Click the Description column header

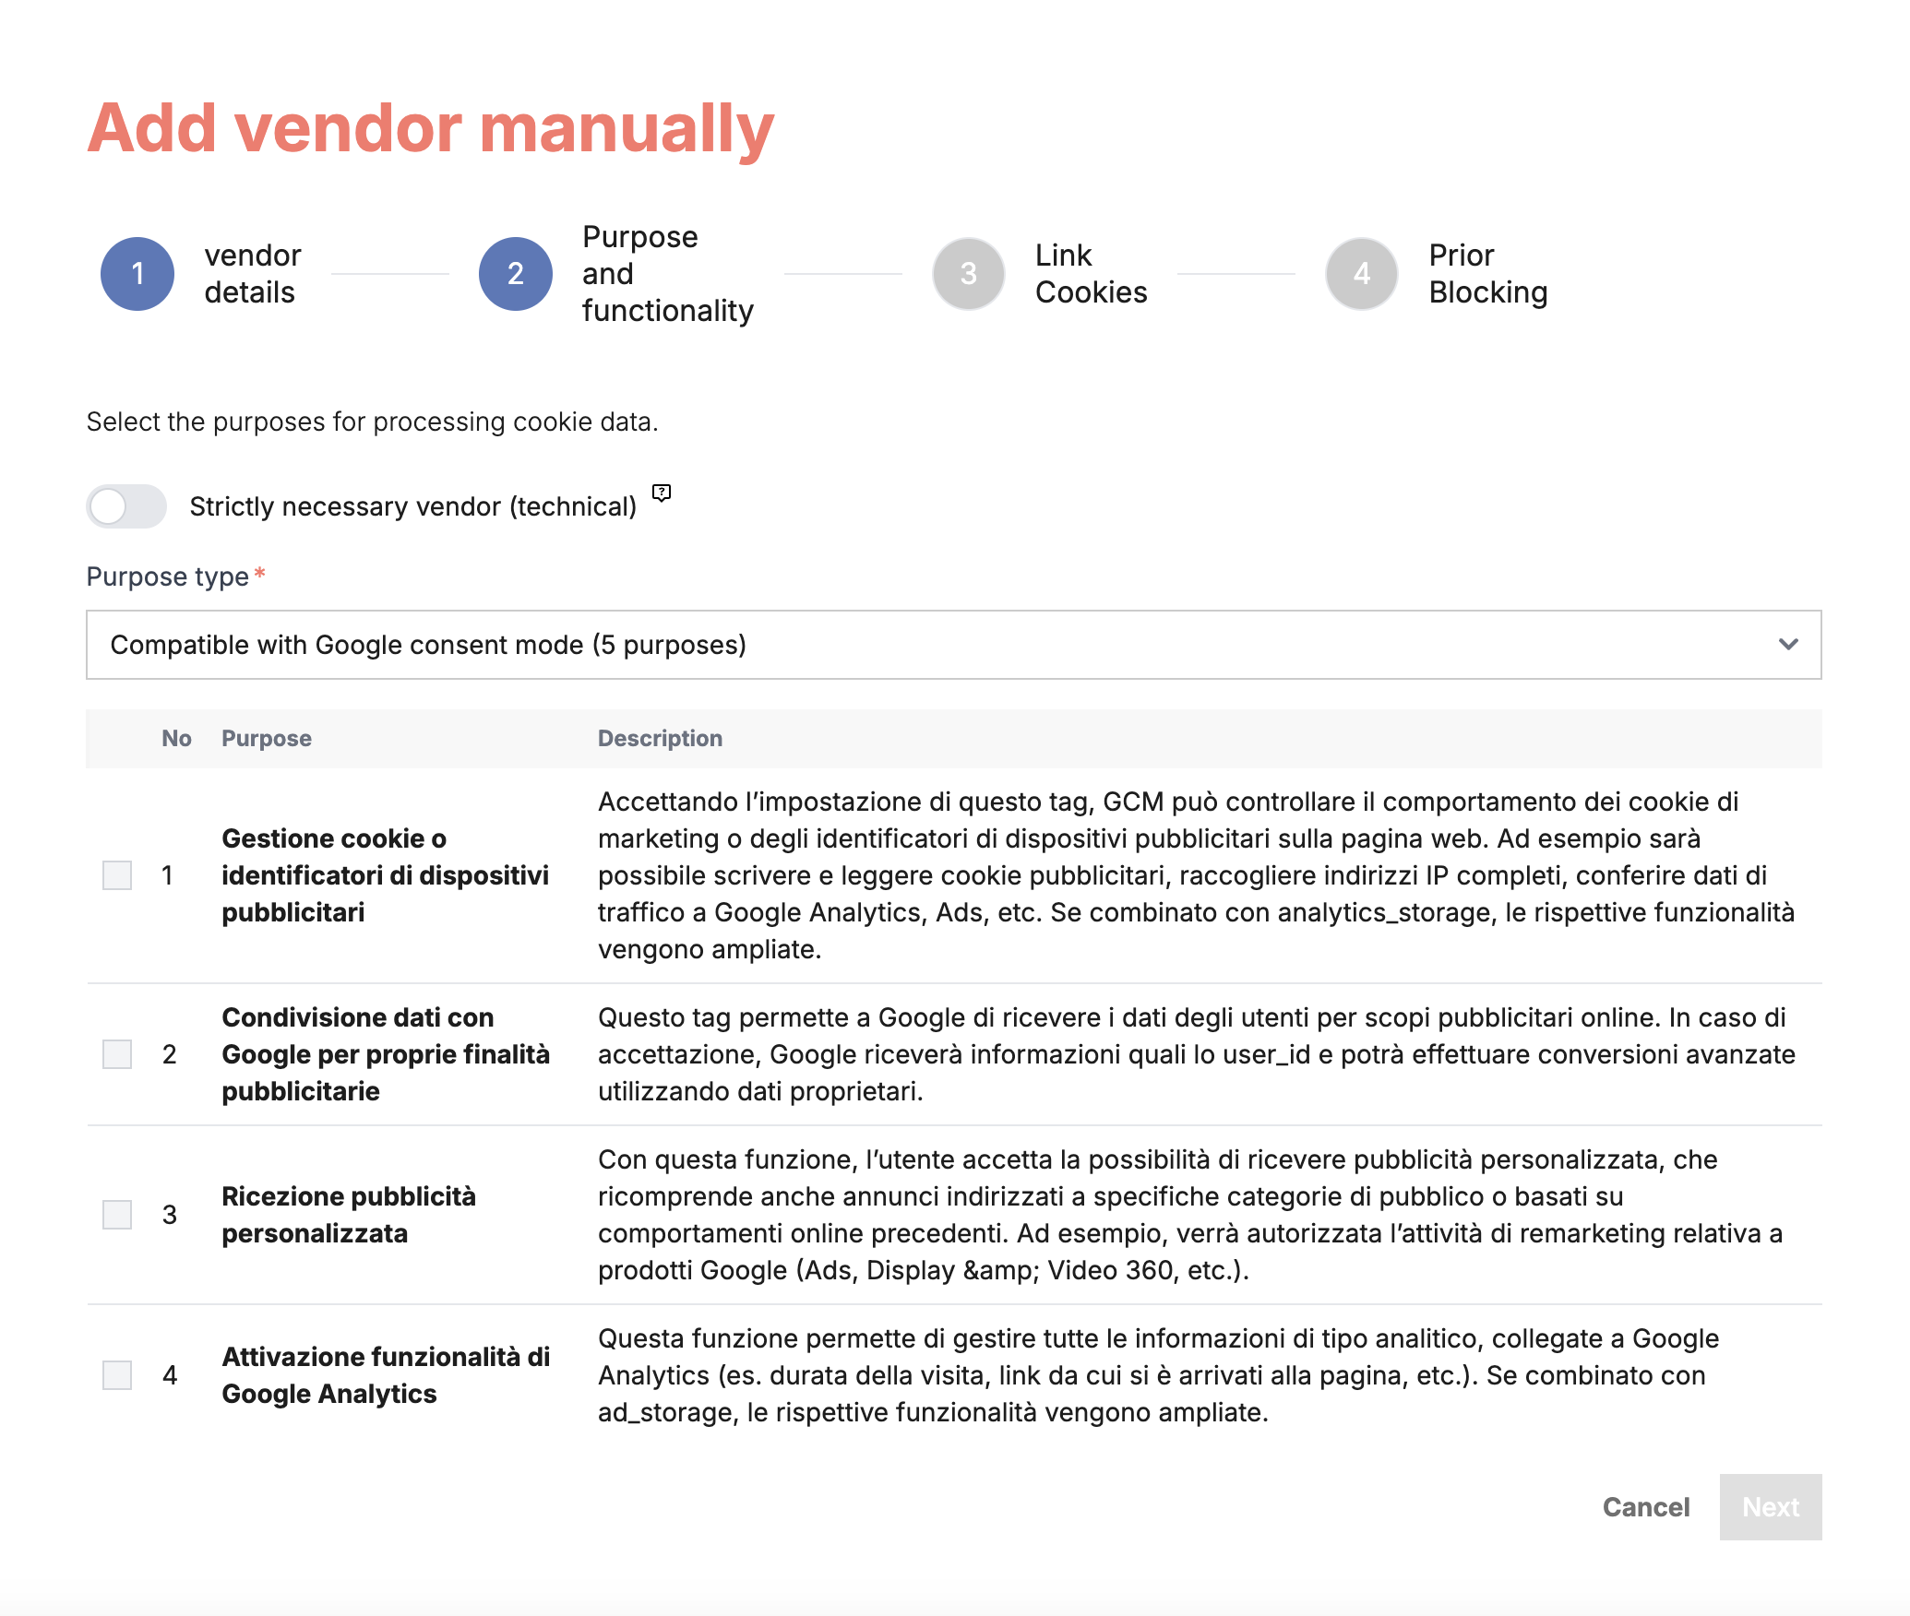(660, 739)
